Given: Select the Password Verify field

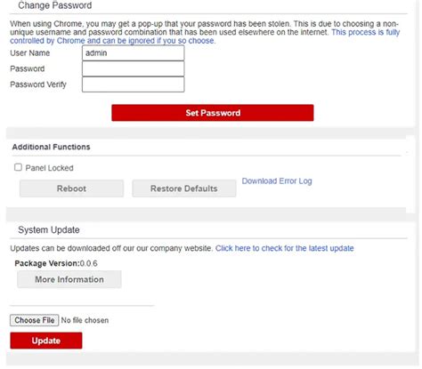Looking at the screenshot, I should click(x=133, y=84).
